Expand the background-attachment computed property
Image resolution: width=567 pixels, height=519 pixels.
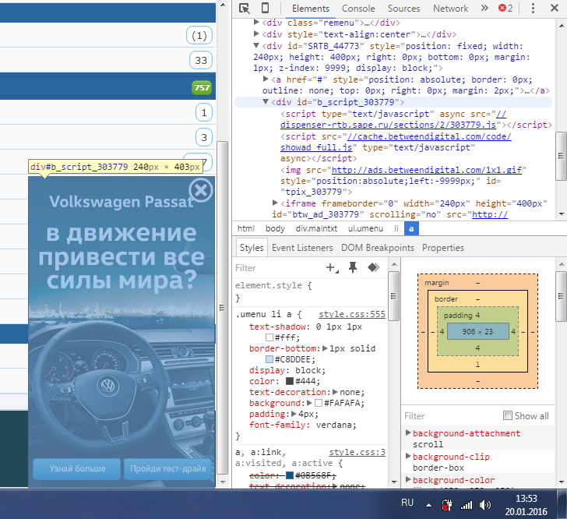pos(408,433)
